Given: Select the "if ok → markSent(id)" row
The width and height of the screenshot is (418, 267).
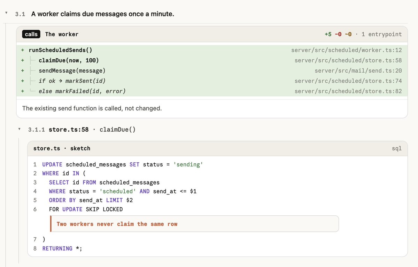Looking at the screenshot, I should 212,81.
